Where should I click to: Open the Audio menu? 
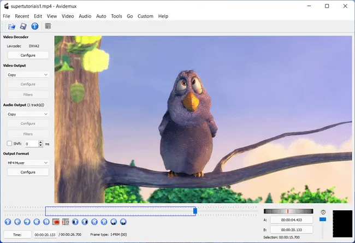coord(85,16)
